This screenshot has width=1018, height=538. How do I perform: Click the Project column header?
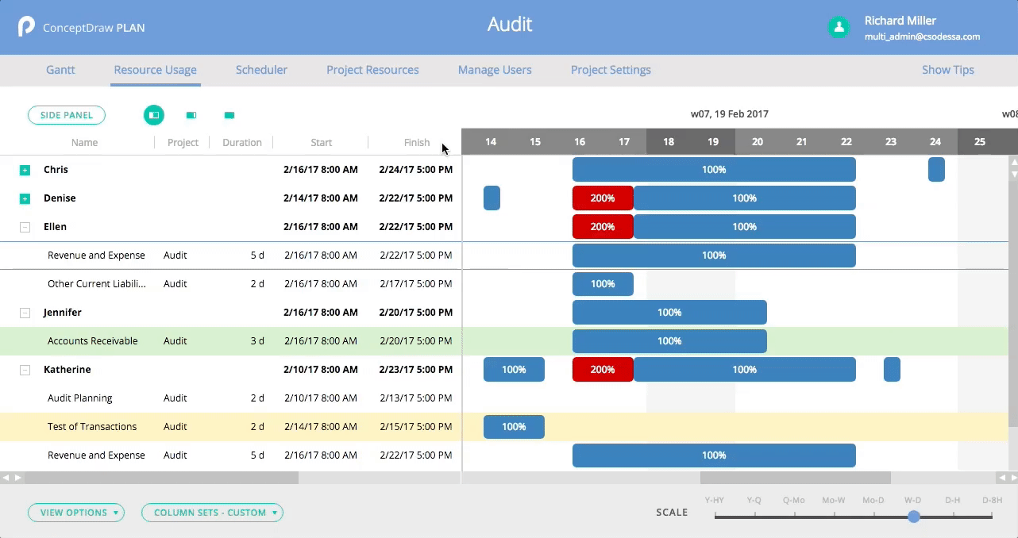tap(183, 143)
